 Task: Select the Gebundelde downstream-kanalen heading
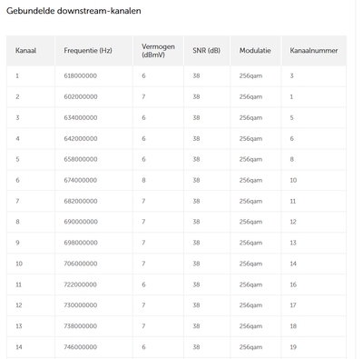click(x=74, y=11)
